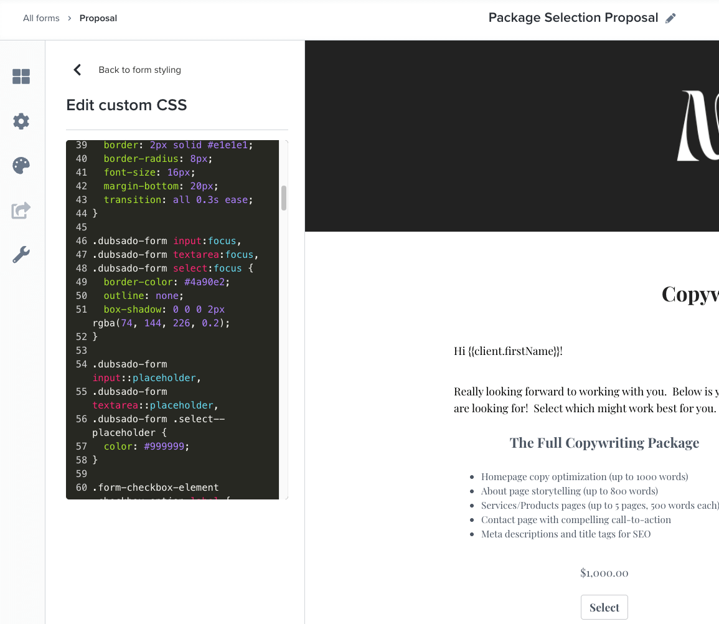This screenshot has width=719, height=624.
Task: Click the Proposal breadcrumb
Action: [x=98, y=18]
